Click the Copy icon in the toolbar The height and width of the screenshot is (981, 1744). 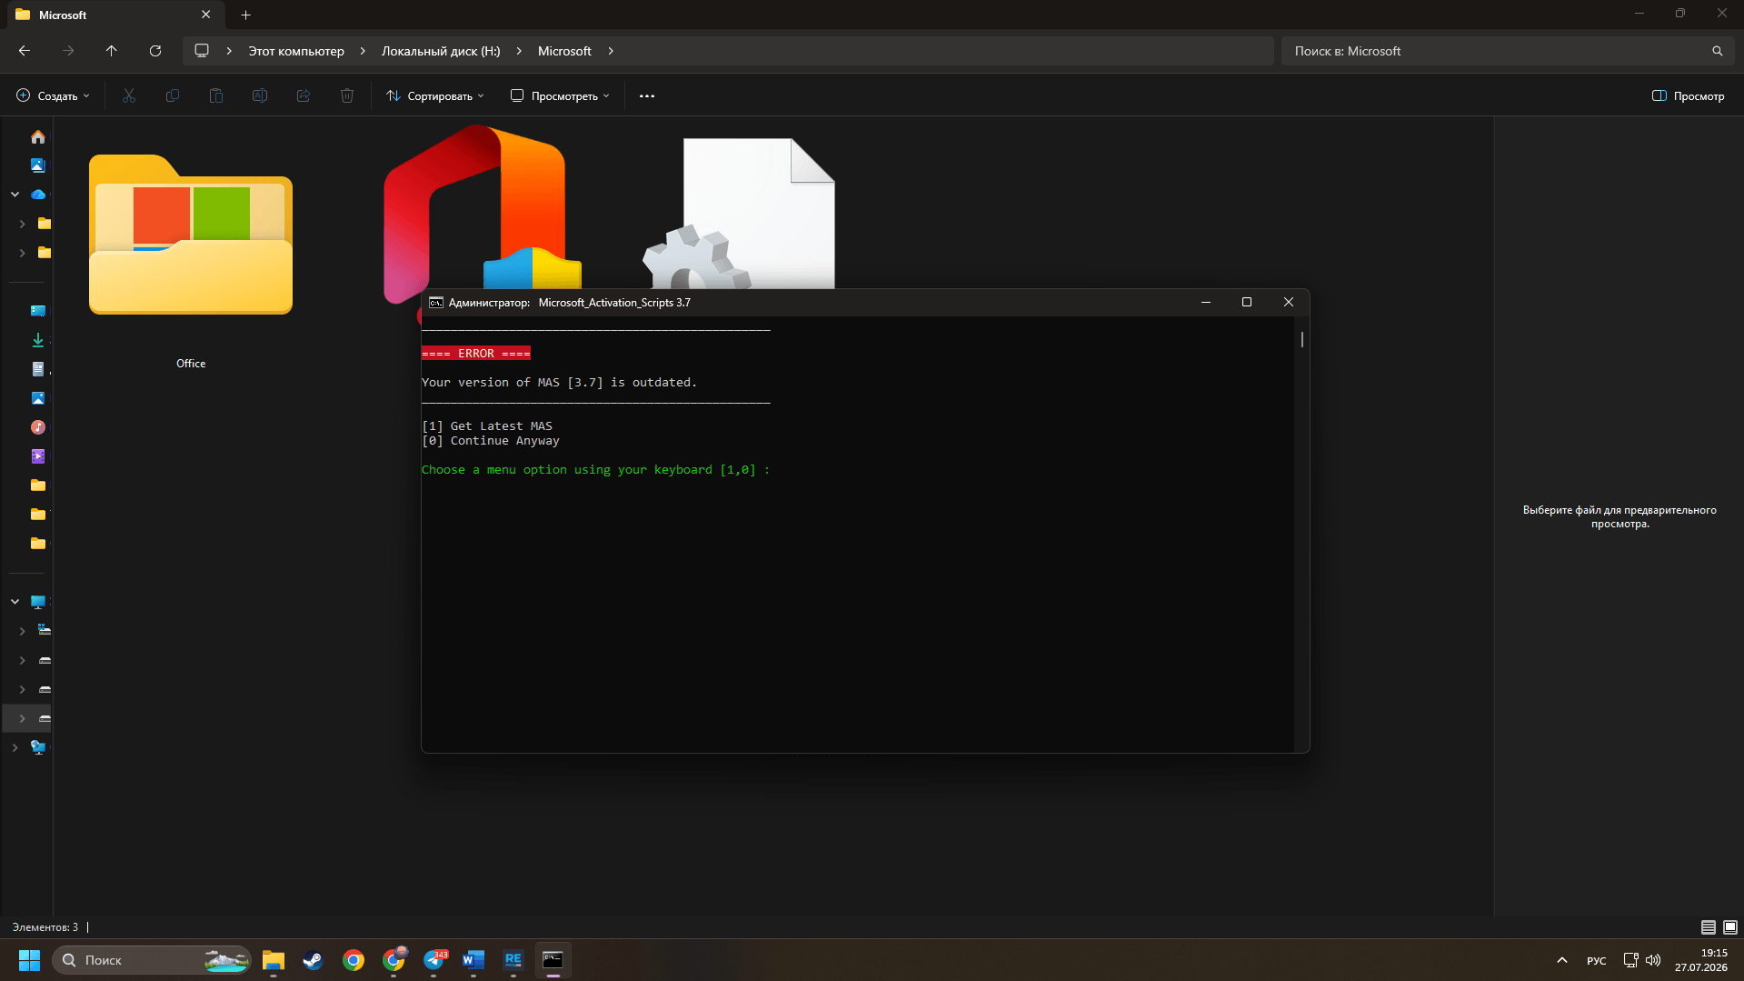pos(173,95)
